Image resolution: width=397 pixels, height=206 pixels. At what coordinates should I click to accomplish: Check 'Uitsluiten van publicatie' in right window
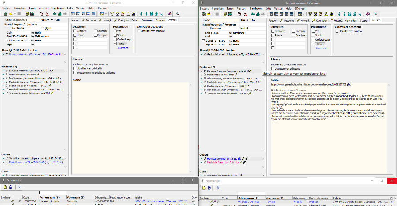[x=273, y=69]
